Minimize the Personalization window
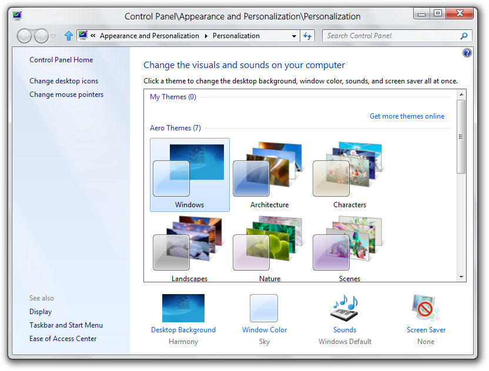This screenshot has height=371, width=489. 421,14
